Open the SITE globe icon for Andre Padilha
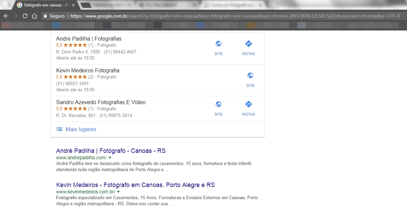This screenshot has width=407, height=212. (219, 44)
